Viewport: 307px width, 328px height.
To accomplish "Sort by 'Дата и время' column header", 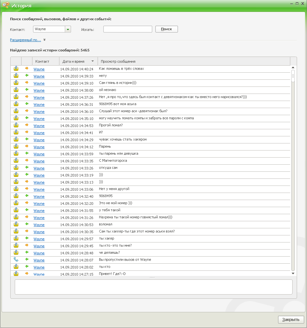I will click(78, 61).
